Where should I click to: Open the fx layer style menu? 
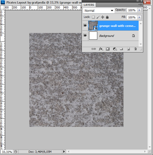point(101,49)
